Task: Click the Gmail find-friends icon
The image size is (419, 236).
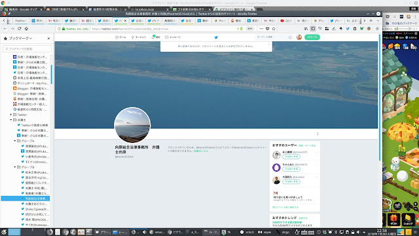Action: (x=276, y=193)
